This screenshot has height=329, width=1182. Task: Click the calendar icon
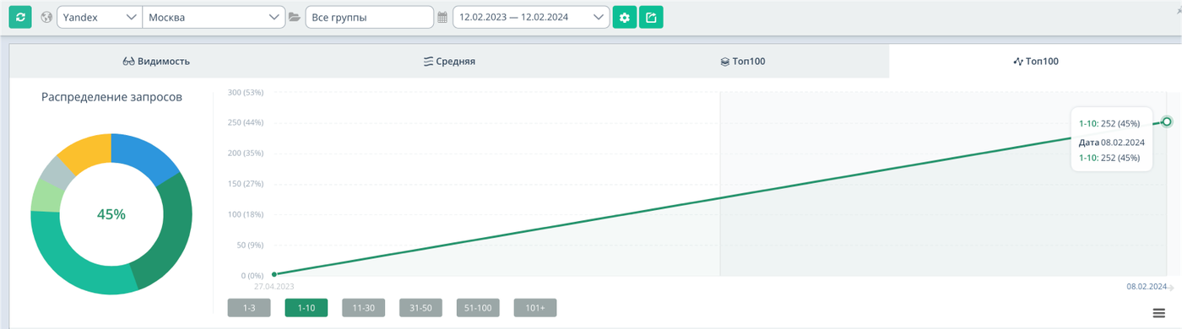pos(442,17)
